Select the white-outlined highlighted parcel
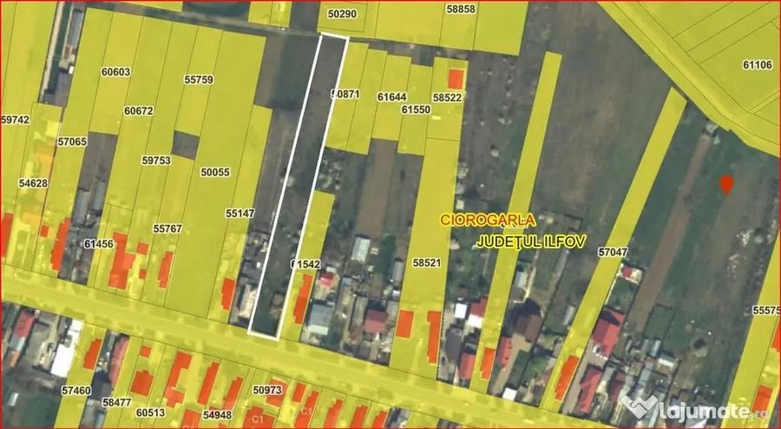781x429 pixels. coord(298,187)
